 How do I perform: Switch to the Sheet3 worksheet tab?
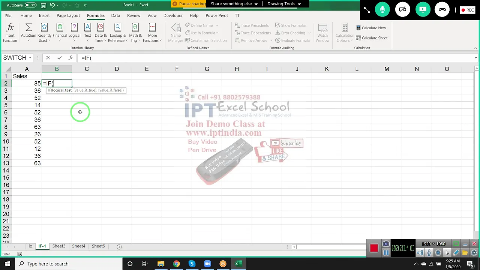[x=59, y=246]
